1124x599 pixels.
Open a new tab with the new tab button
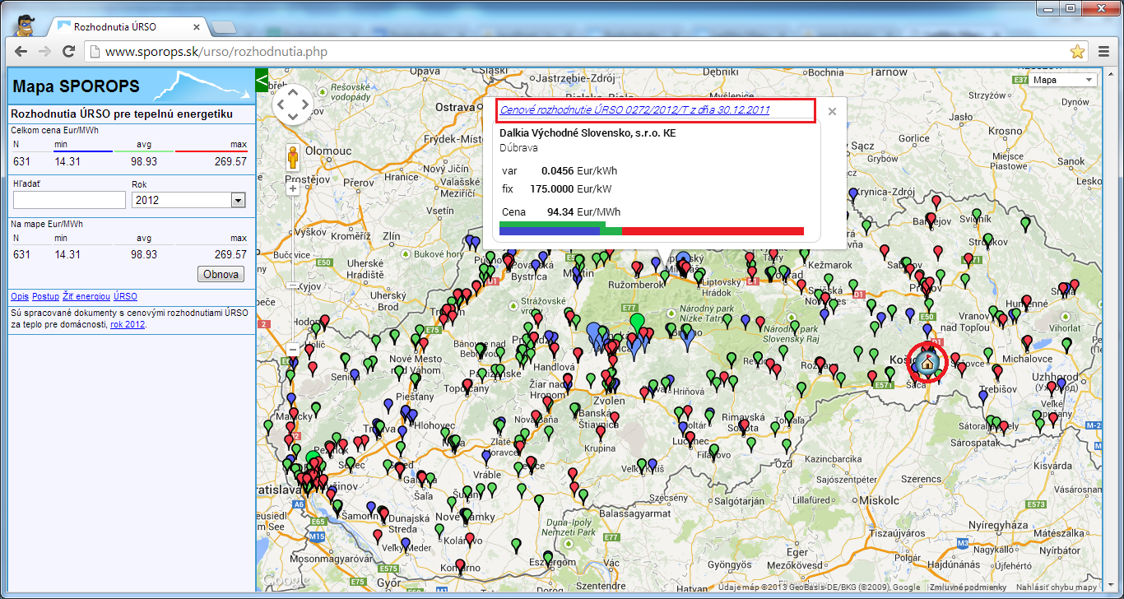point(223,27)
